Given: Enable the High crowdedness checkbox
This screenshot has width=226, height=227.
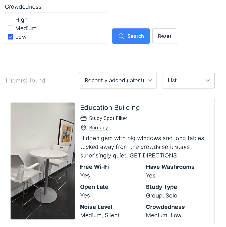Looking at the screenshot, I should point(11,19).
